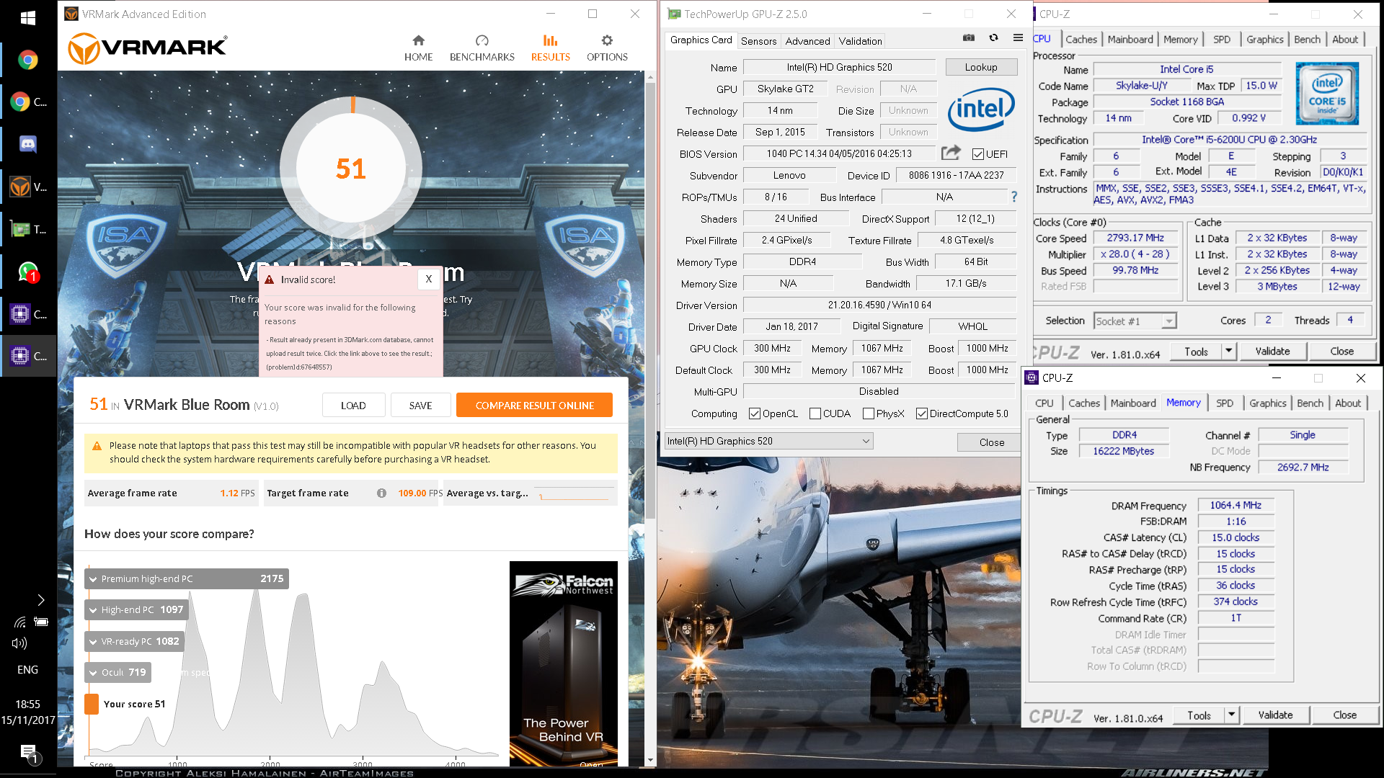Screen dimensions: 1384x778
Task: Click the orange Your score swatch
Action: (92, 704)
